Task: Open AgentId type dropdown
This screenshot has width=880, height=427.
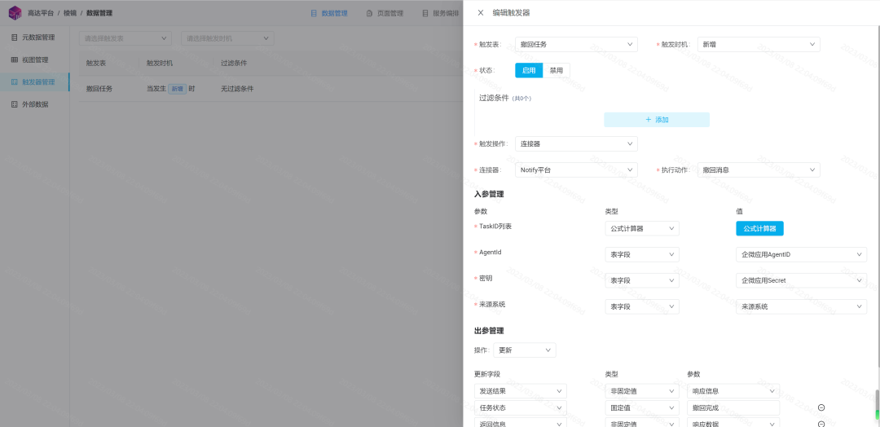Action: pyautogui.click(x=642, y=255)
